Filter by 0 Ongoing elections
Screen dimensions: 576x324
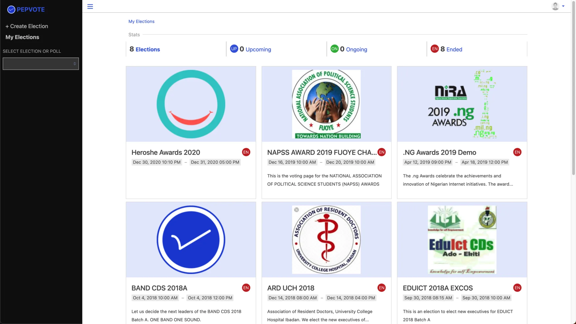tap(353, 49)
